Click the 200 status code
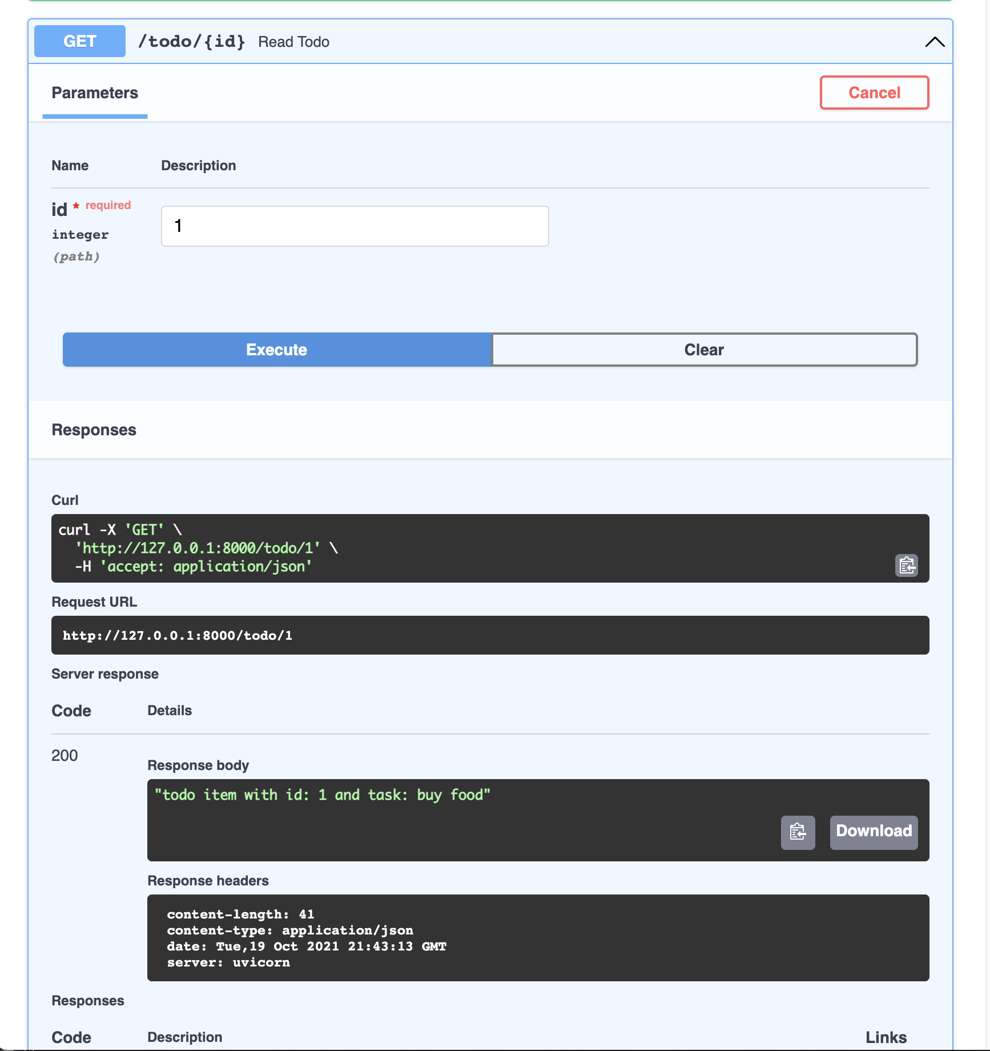Image resolution: width=990 pixels, height=1051 pixels. [x=65, y=756]
